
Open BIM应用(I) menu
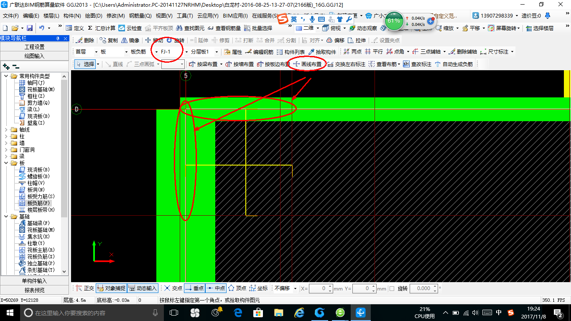[235, 16]
